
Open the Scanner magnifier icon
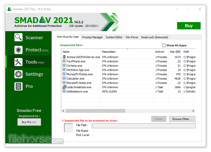pos(18,37)
